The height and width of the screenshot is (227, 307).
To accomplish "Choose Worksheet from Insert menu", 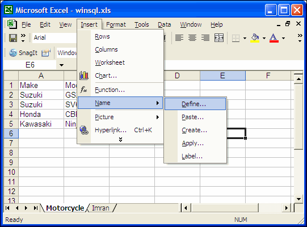I will pos(120,62).
